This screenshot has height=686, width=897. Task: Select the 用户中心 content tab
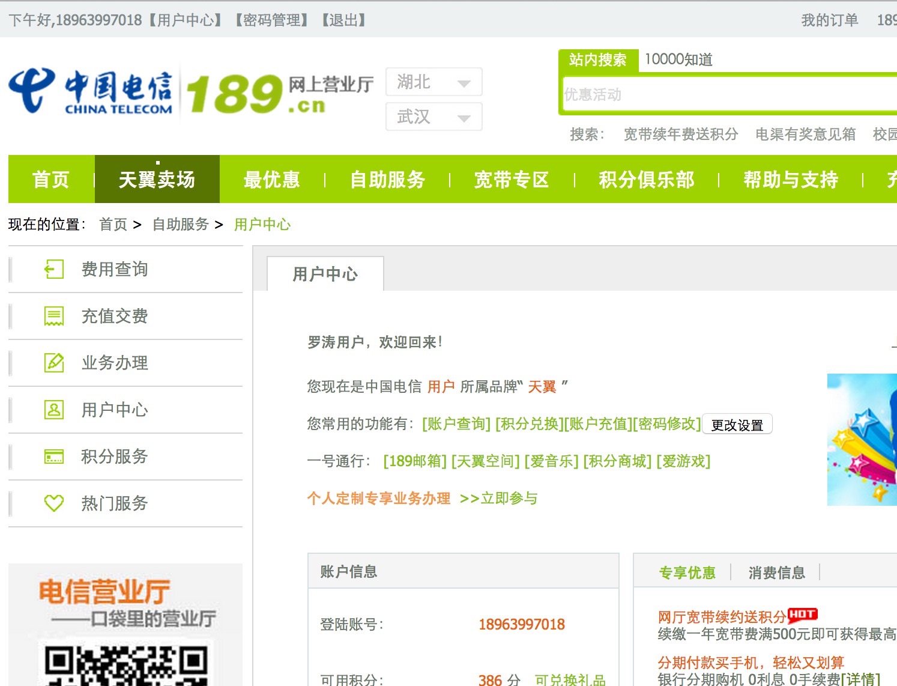(x=325, y=274)
